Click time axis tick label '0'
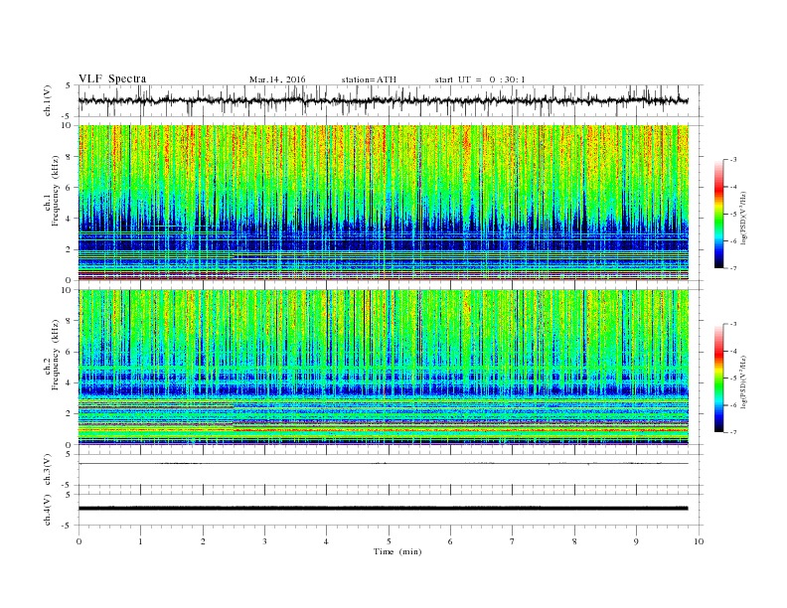This screenshot has height=608, width=787. (79, 541)
